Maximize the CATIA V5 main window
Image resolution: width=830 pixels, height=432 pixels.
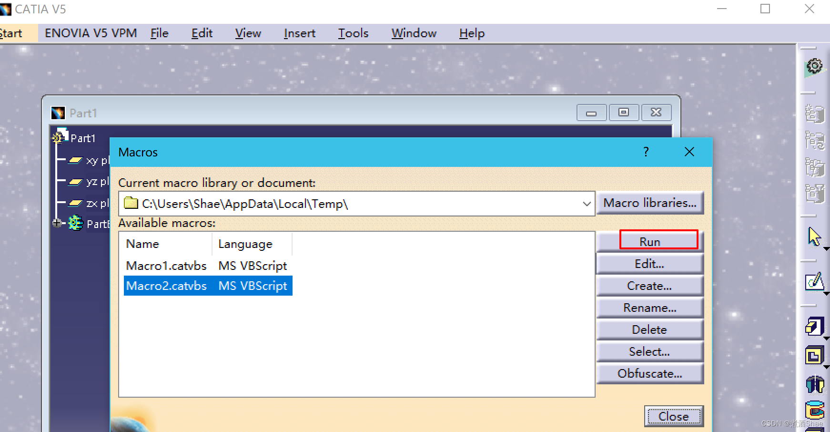pos(765,9)
